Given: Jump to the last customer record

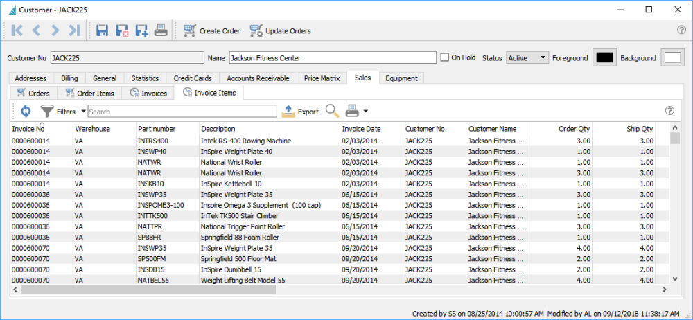Looking at the screenshot, I should 75,30.
